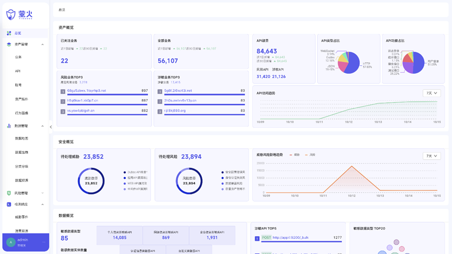Click the 涉敏业务 total 13,415
The image size is (452, 254).
pos(176,82)
